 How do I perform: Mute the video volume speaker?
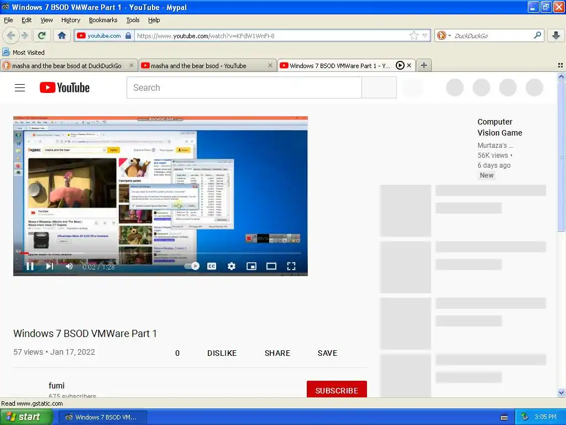click(69, 266)
